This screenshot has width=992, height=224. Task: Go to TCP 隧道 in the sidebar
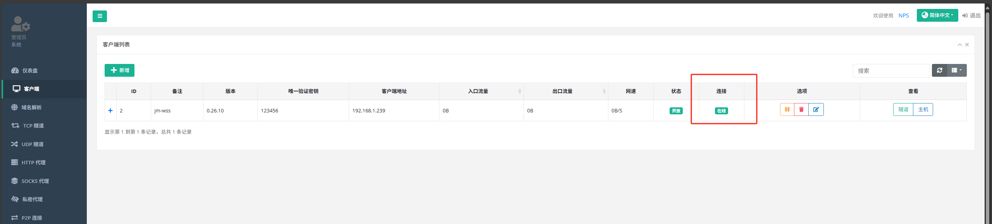(33, 126)
